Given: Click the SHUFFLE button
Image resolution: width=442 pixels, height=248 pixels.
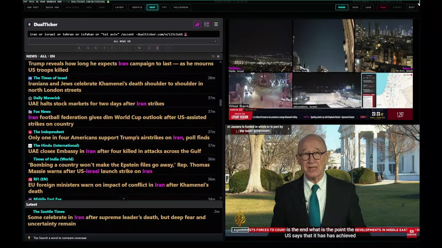Looking at the screenshot, I should click(137, 7).
